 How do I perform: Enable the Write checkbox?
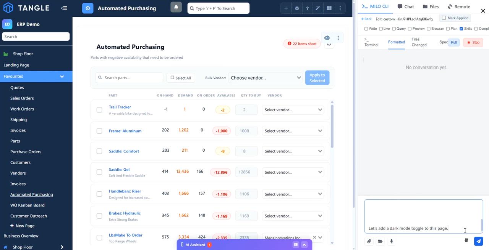366,29
